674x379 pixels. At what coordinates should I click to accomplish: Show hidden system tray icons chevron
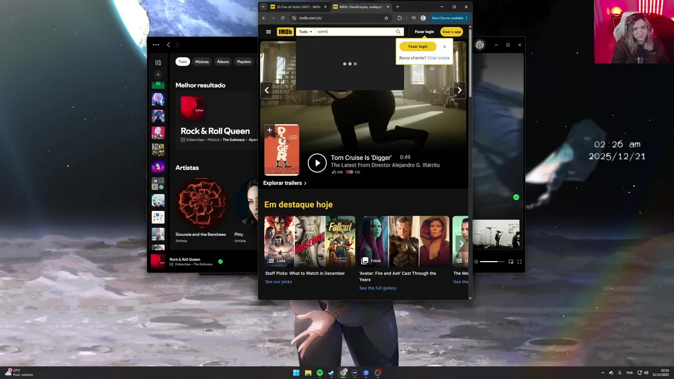coord(603,373)
